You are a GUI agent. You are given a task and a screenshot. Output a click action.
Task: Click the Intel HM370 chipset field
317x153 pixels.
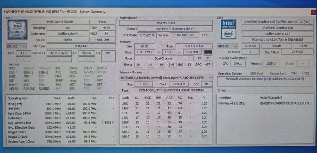[175, 29]
